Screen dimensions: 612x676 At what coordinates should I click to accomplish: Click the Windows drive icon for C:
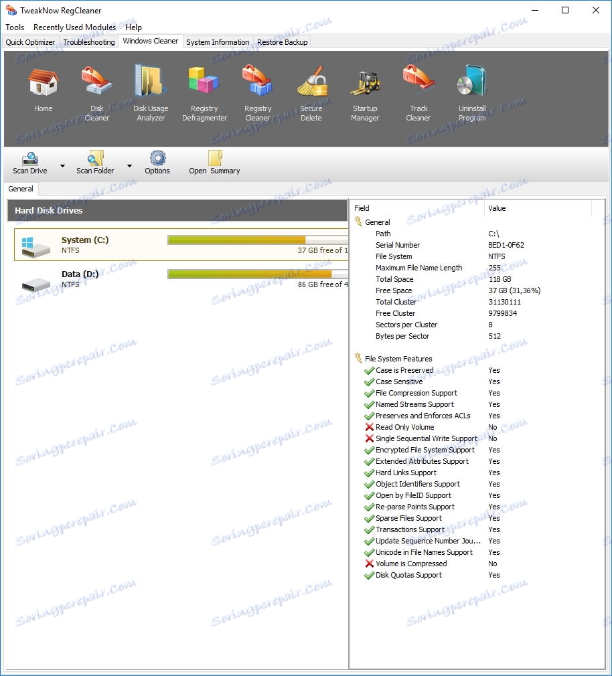point(35,247)
